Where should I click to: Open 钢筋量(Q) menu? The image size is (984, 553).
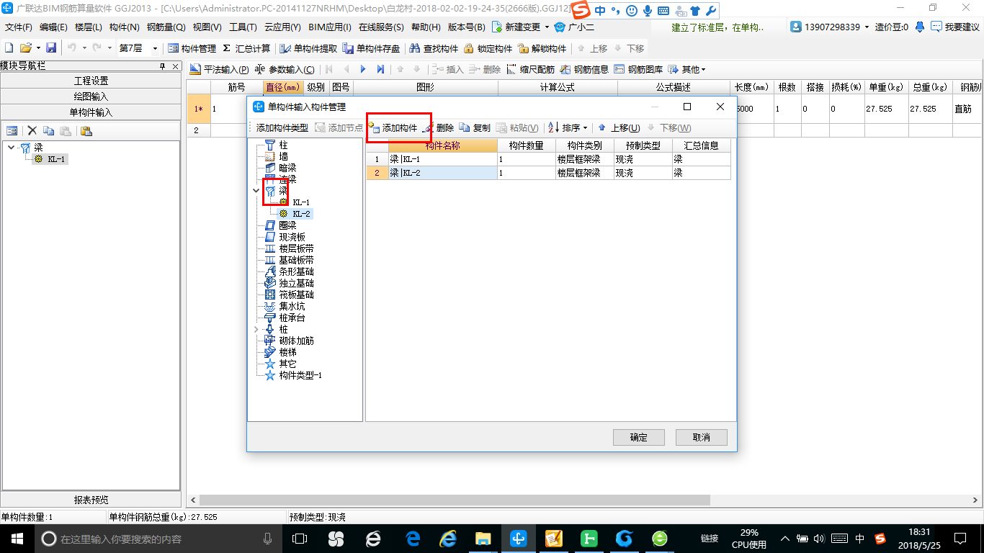pos(166,27)
